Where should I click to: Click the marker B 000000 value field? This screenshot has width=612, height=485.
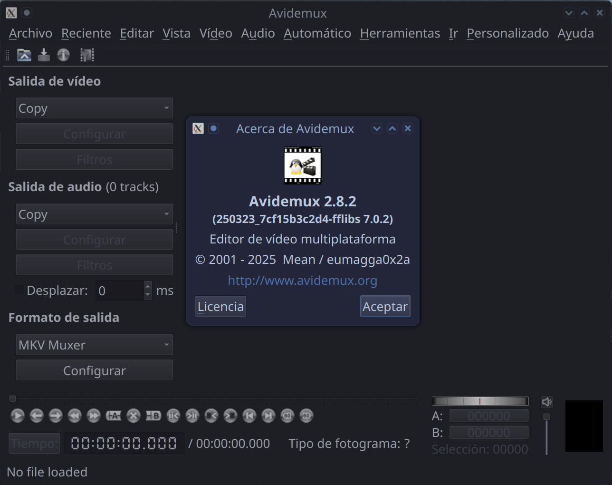489,432
